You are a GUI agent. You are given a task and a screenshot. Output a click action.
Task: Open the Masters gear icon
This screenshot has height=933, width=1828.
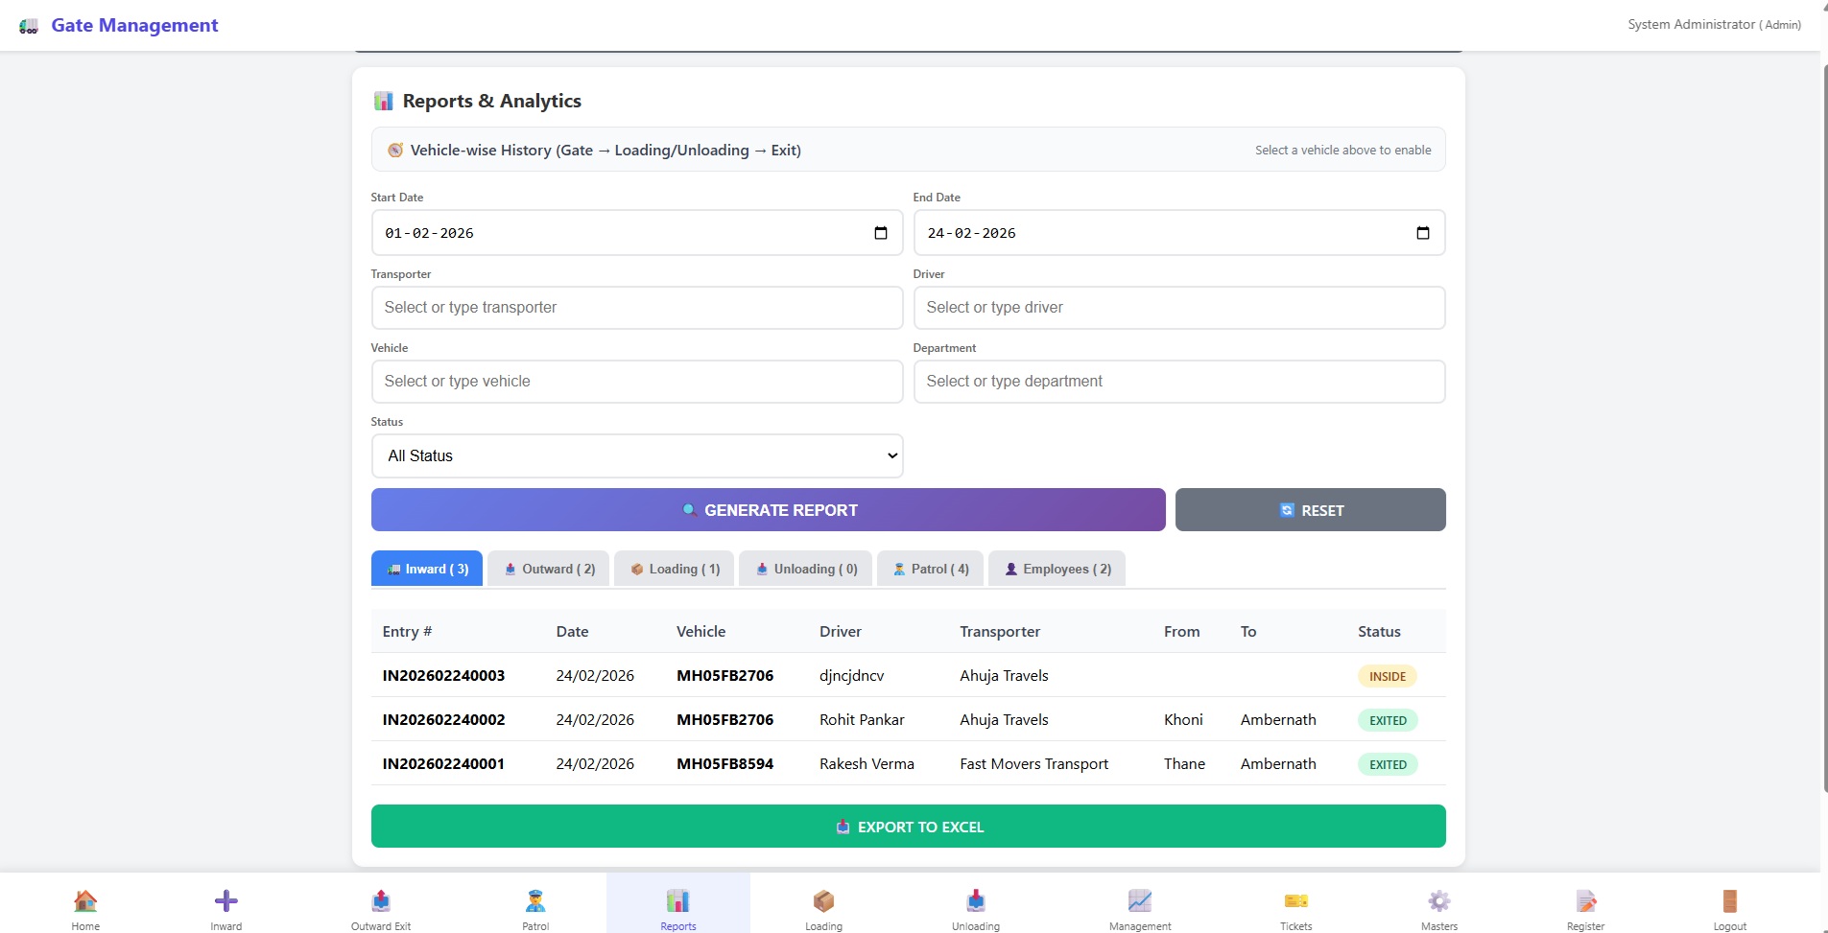point(1438,901)
